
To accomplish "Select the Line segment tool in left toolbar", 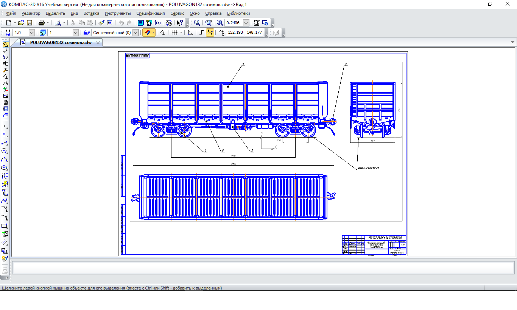I will point(5,143).
